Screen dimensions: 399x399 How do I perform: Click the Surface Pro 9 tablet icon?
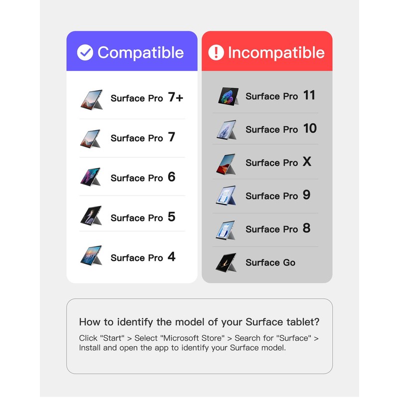pyautogui.click(x=227, y=196)
